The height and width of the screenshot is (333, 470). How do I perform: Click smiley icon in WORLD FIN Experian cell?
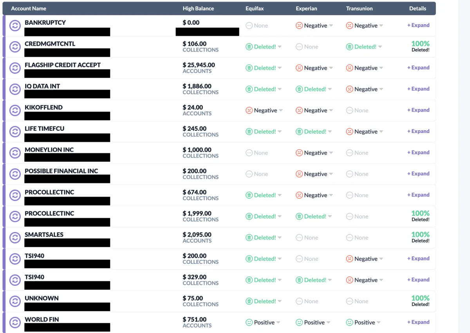click(299, 322)
